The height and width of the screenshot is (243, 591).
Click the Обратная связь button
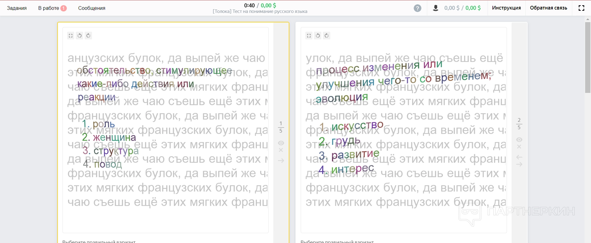pos(548,8)
